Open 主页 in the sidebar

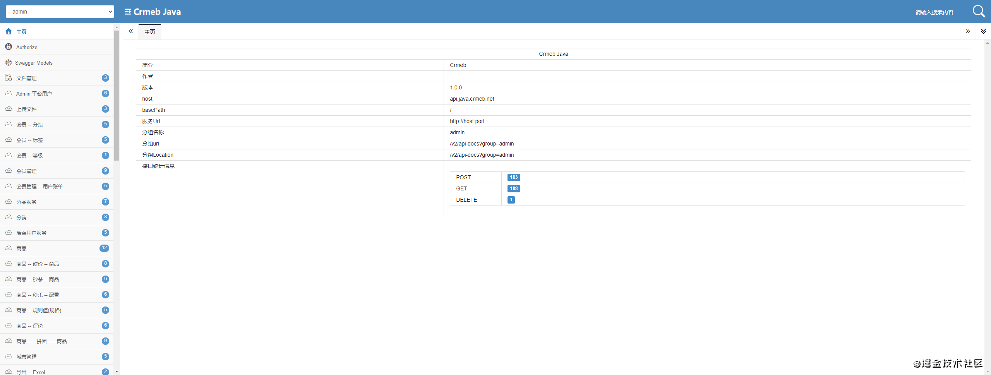point(57,32)
